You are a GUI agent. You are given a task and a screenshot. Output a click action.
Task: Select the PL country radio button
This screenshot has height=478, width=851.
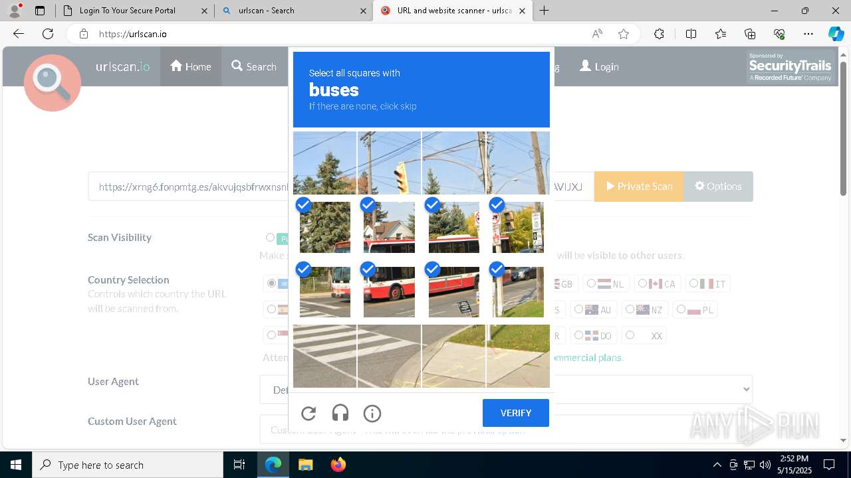[681, 309]
